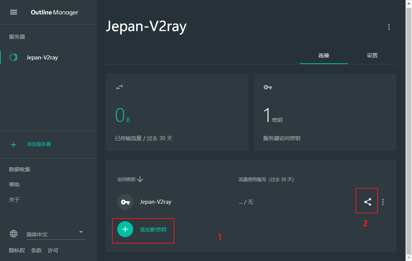
Task: Click the 添加服务器 link text
Action: [x=39, y=144]
